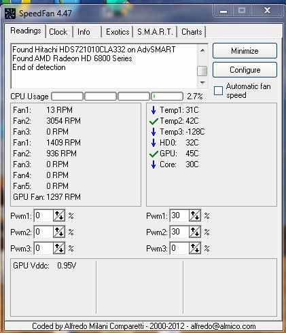This screenshot has width=286, height=333.
Task: Click the fourth CPU usage bar
Action: pos(167,97)
